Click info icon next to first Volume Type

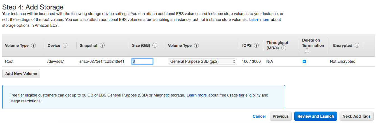click(x=34, y=45)
